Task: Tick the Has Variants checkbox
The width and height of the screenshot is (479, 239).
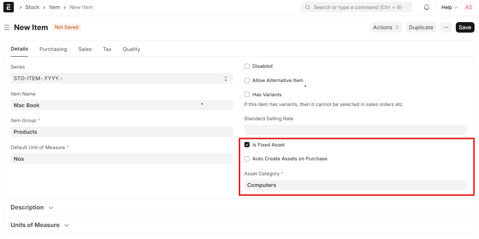Action: coord(247,95)
